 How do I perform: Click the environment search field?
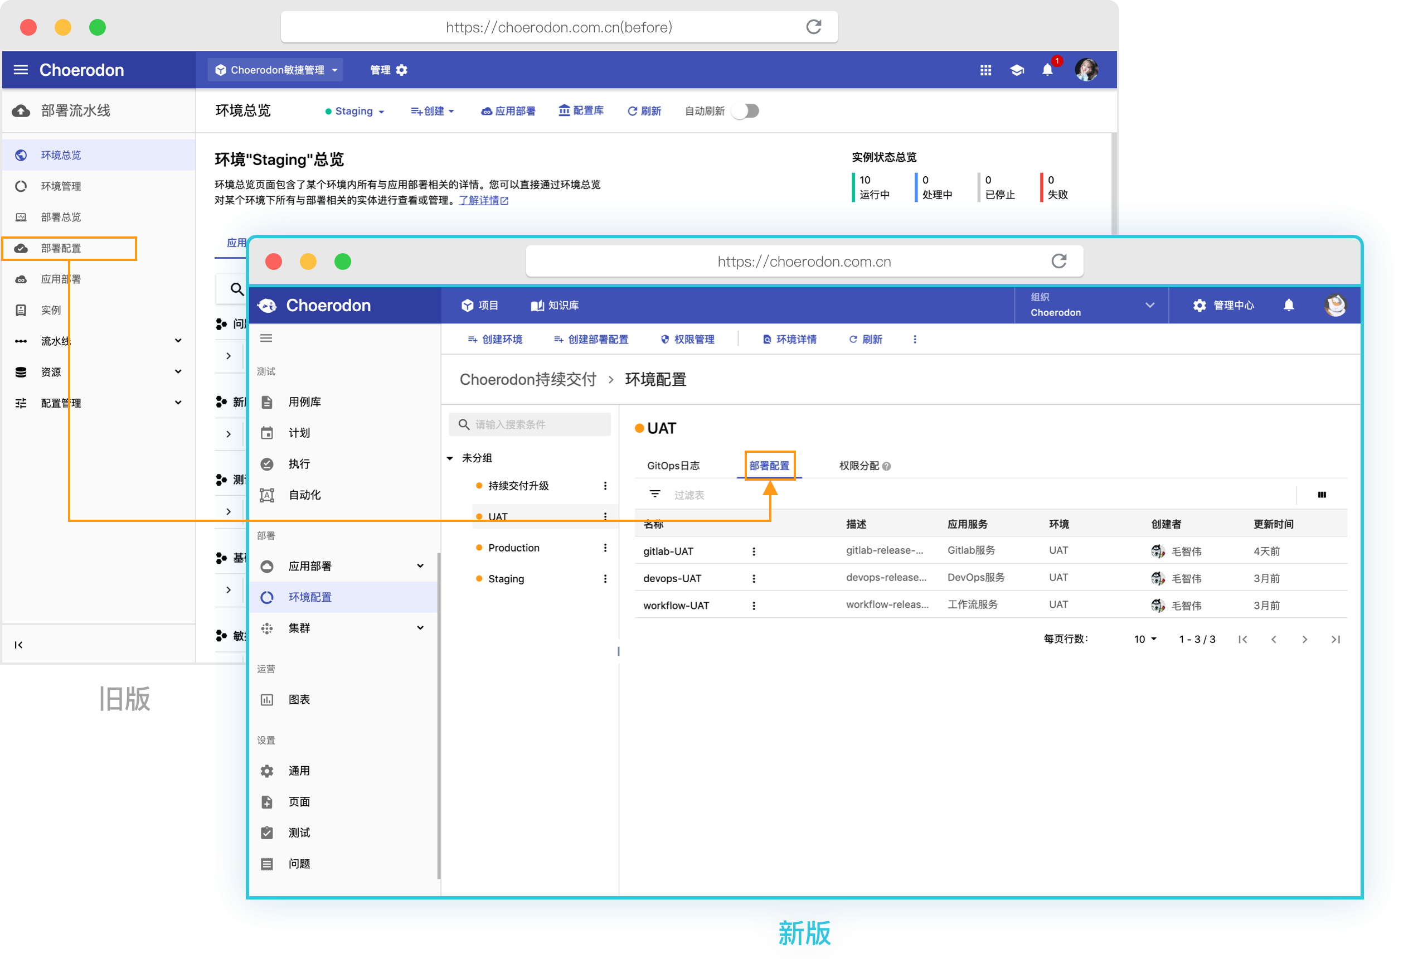[x=530, y=424]
